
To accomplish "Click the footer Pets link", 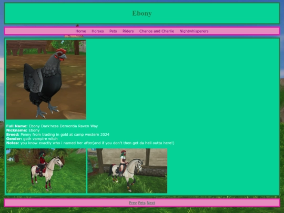I will pyautogui.click(x=141, y=203).
